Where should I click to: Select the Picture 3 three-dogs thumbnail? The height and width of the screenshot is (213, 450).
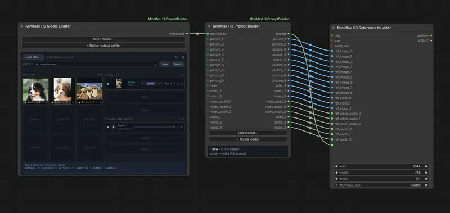tap(89, 91)
